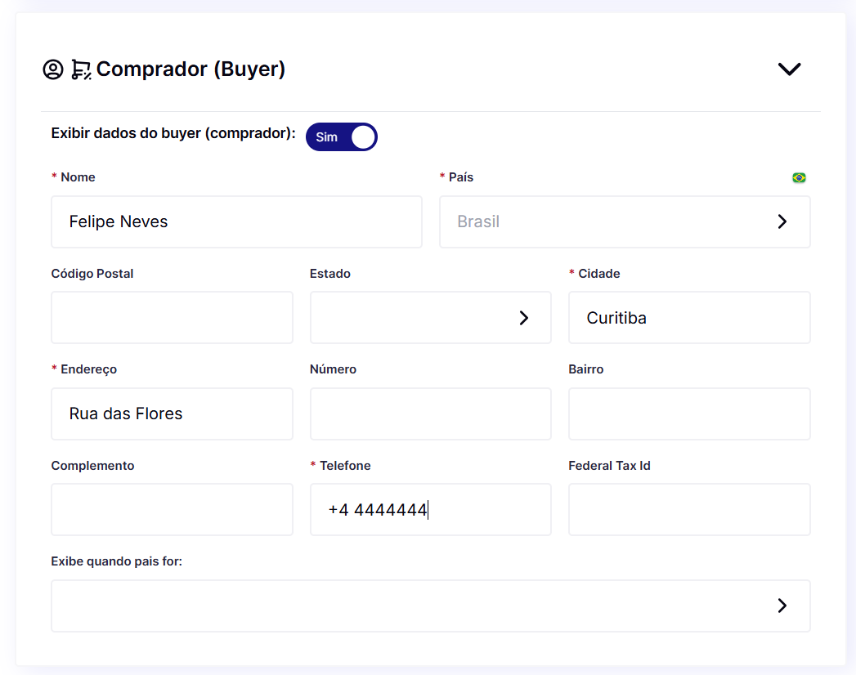Collapse the Comprador (Buyer) section
Screen dimensions: 856x675
789,69
